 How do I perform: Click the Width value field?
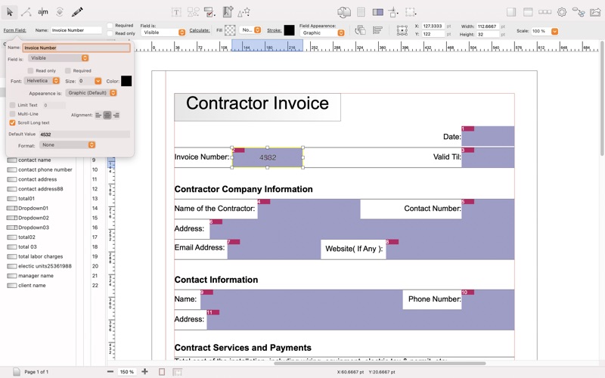click(488, 26)
